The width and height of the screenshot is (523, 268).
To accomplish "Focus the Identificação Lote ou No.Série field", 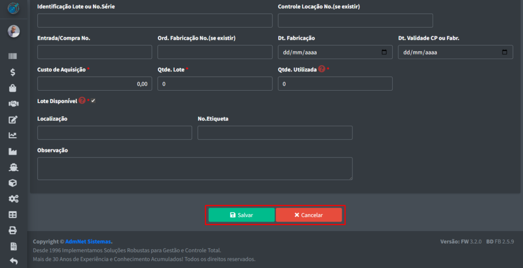I will point(155,20).
